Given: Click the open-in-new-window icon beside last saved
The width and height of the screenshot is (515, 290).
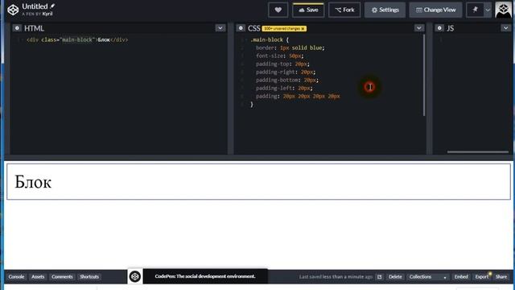Looking at the screenshot, I should pyautogui.click(x=379, y=277).
